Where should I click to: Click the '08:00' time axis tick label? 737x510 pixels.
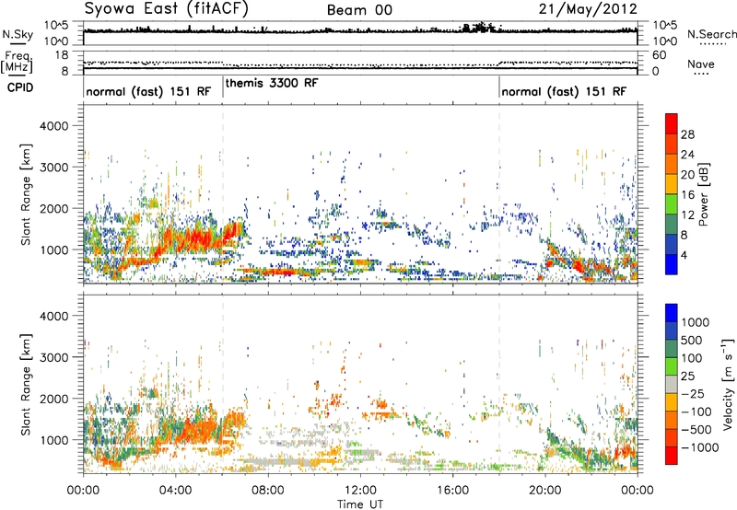268,491
